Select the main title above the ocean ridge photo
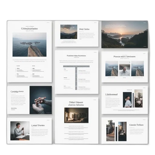Screen dimensions: 155x155 click(29, 29)
